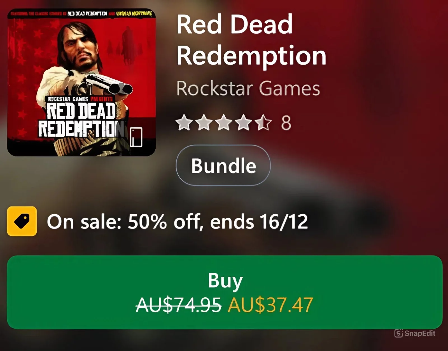448x351 pixels.
Task: Click the half-filled fifth star
Action: tap(263, 122)
